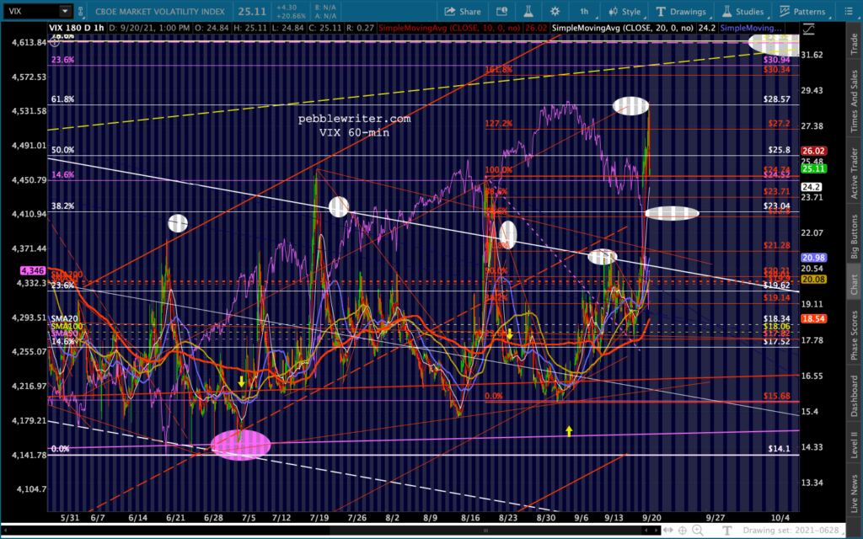Expand the Patterns menu

801,12
